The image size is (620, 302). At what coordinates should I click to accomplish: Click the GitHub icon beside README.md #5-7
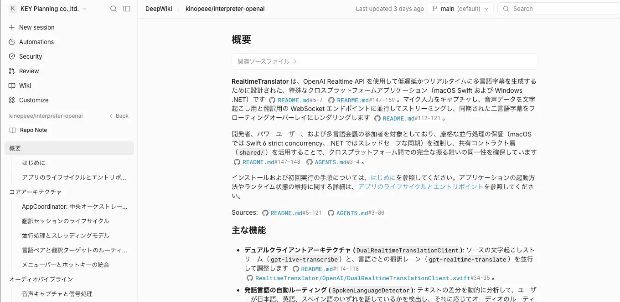[272, 100]
